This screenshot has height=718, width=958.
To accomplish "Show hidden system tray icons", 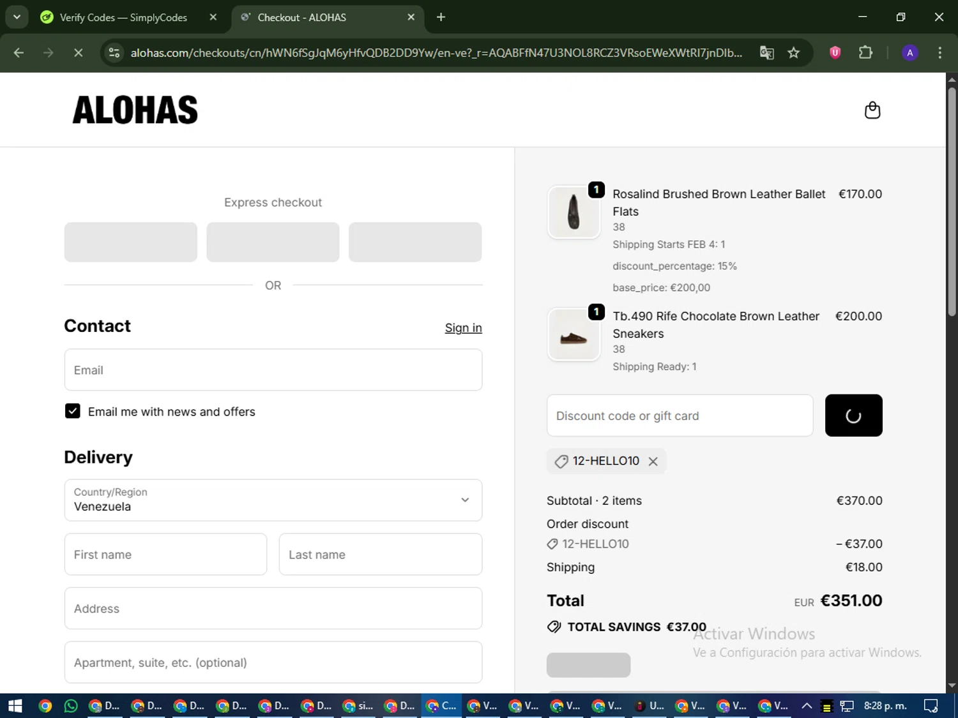I will point(807,706).
